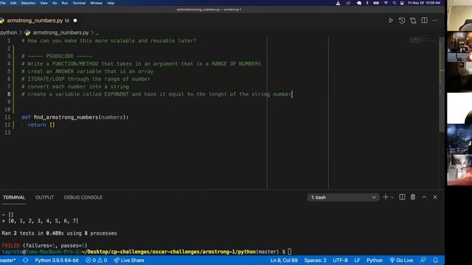Change Python language mode in status bar

coord(375,260)
